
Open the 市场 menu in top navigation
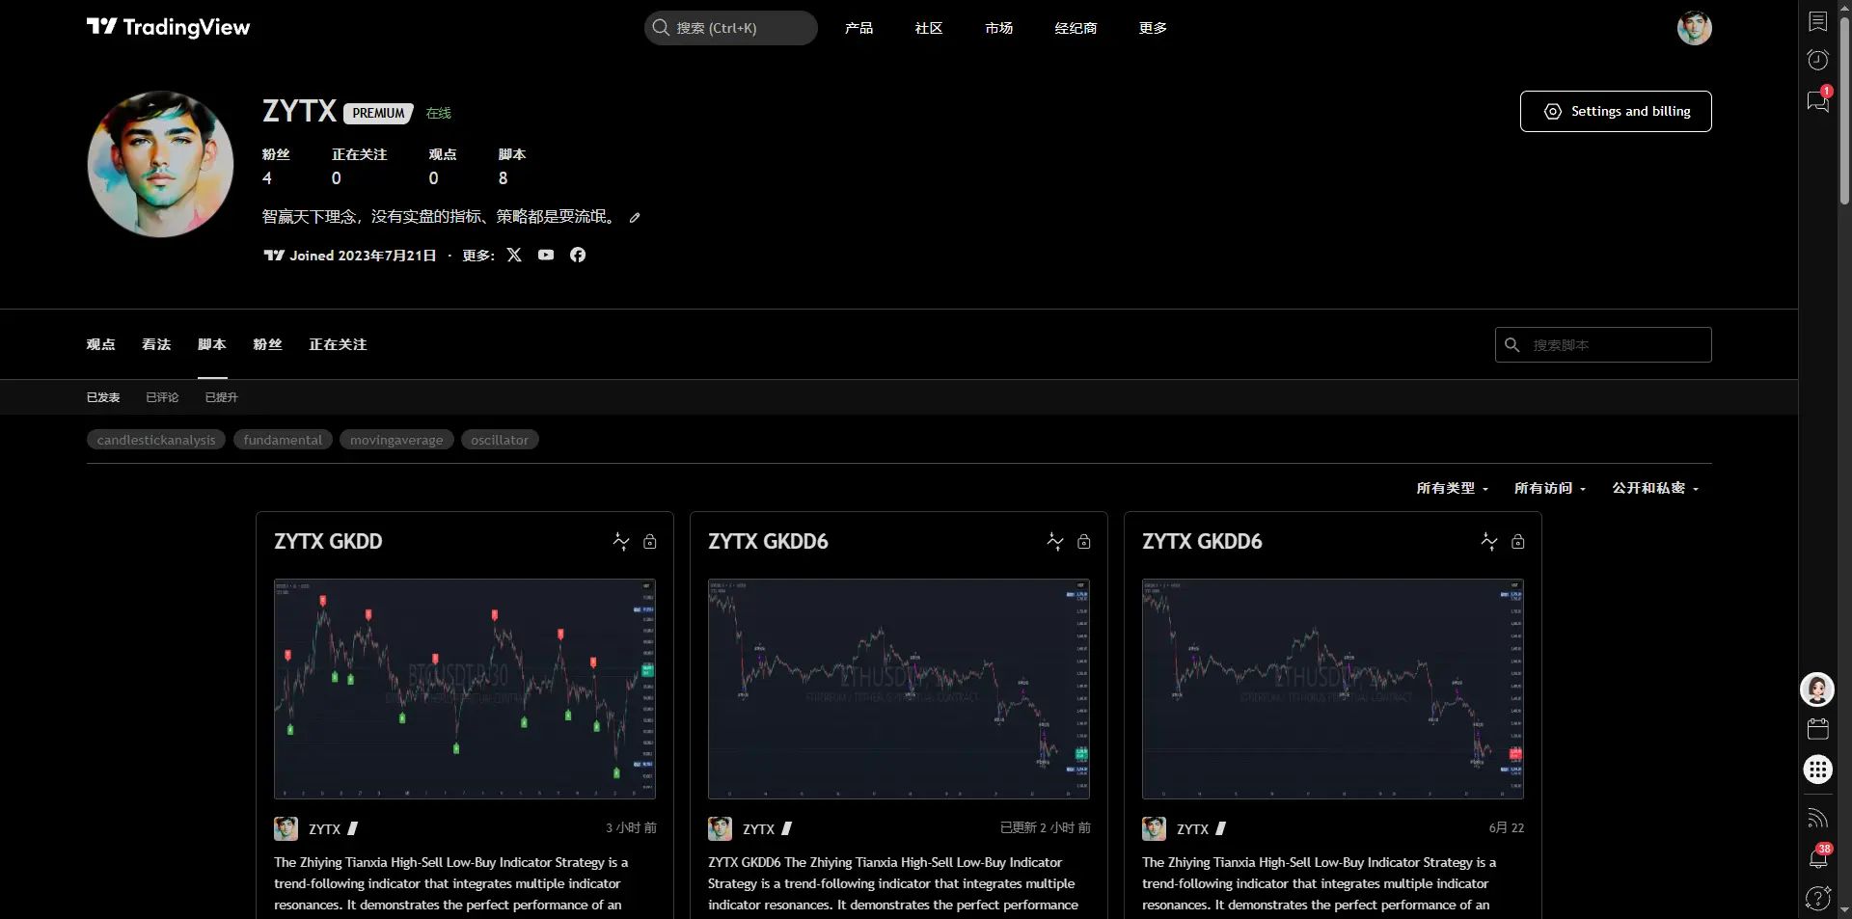(x=999, y=28)
